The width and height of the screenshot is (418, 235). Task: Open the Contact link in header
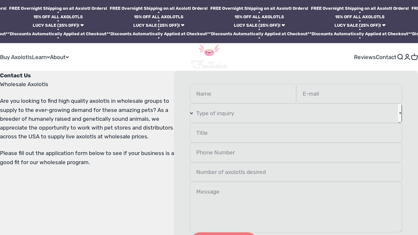pyautogui.click(x=386, y=57)
